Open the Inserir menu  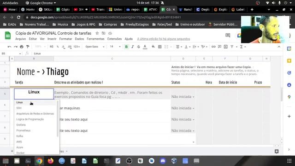52,39
